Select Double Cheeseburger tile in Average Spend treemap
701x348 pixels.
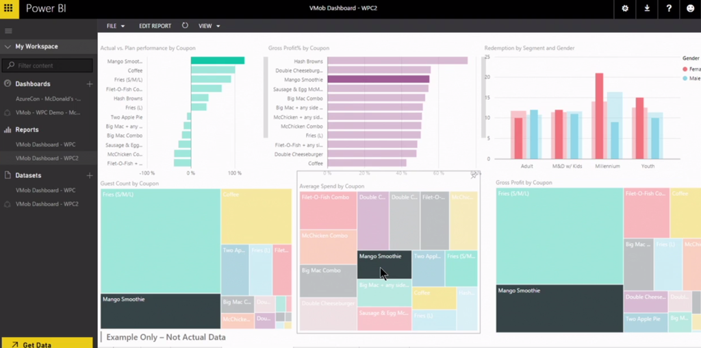click(328, 314)
